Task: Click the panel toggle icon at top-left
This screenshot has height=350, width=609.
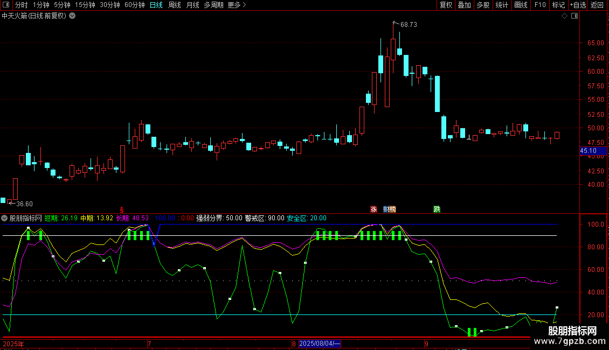Action: click(6, 5)
